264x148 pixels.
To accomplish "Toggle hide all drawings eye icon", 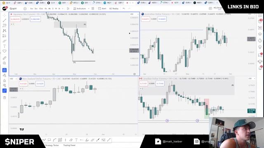I will (x=5, y=86).
